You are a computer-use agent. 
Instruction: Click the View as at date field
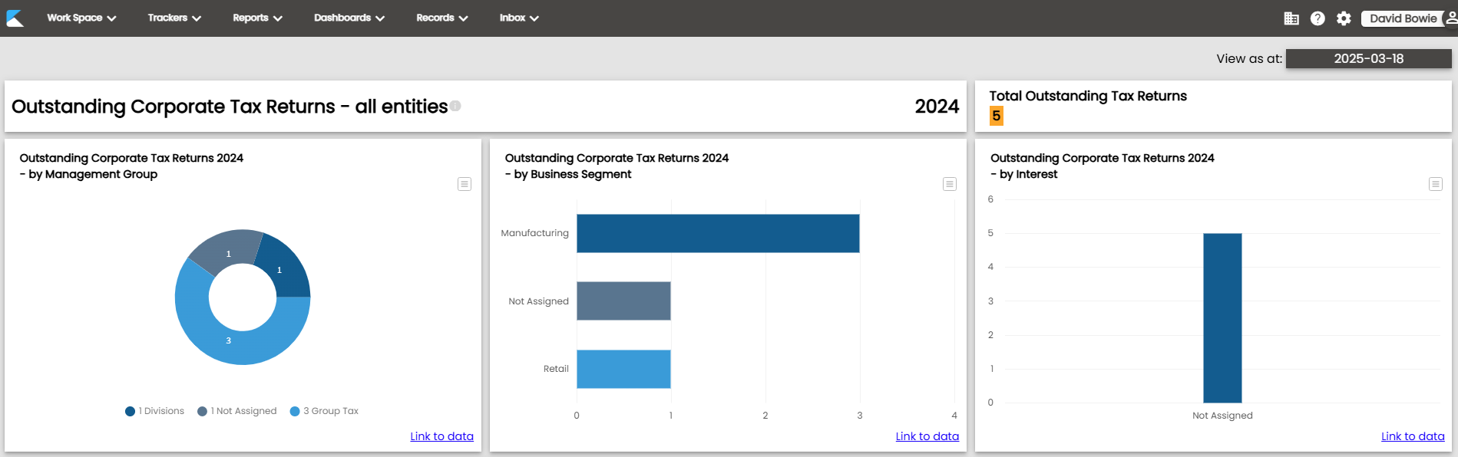[1369, 59]
